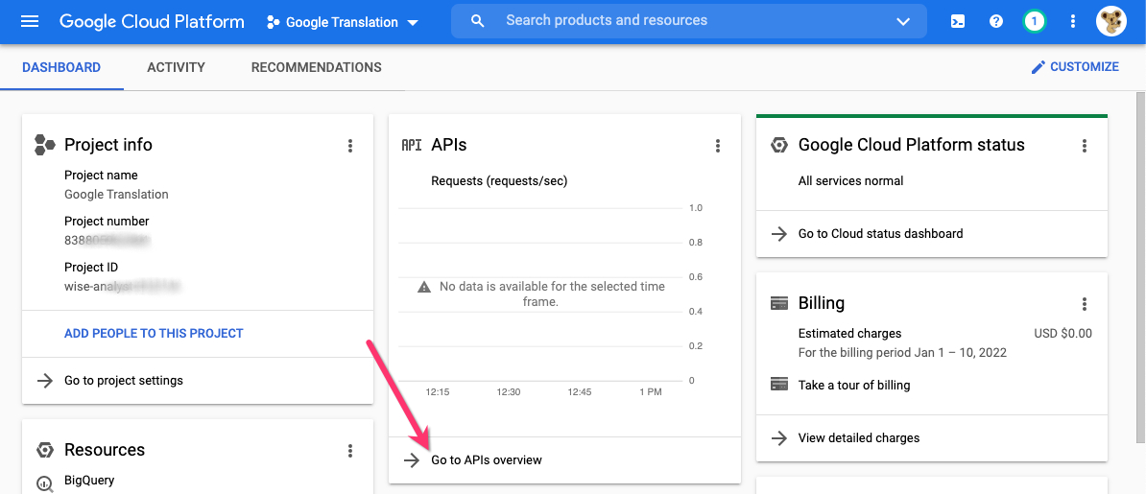The height and width of the screenshot is (494, 1146).
Task: Open the top bar vertical dots menu
Action: [x=1073, y=21]
